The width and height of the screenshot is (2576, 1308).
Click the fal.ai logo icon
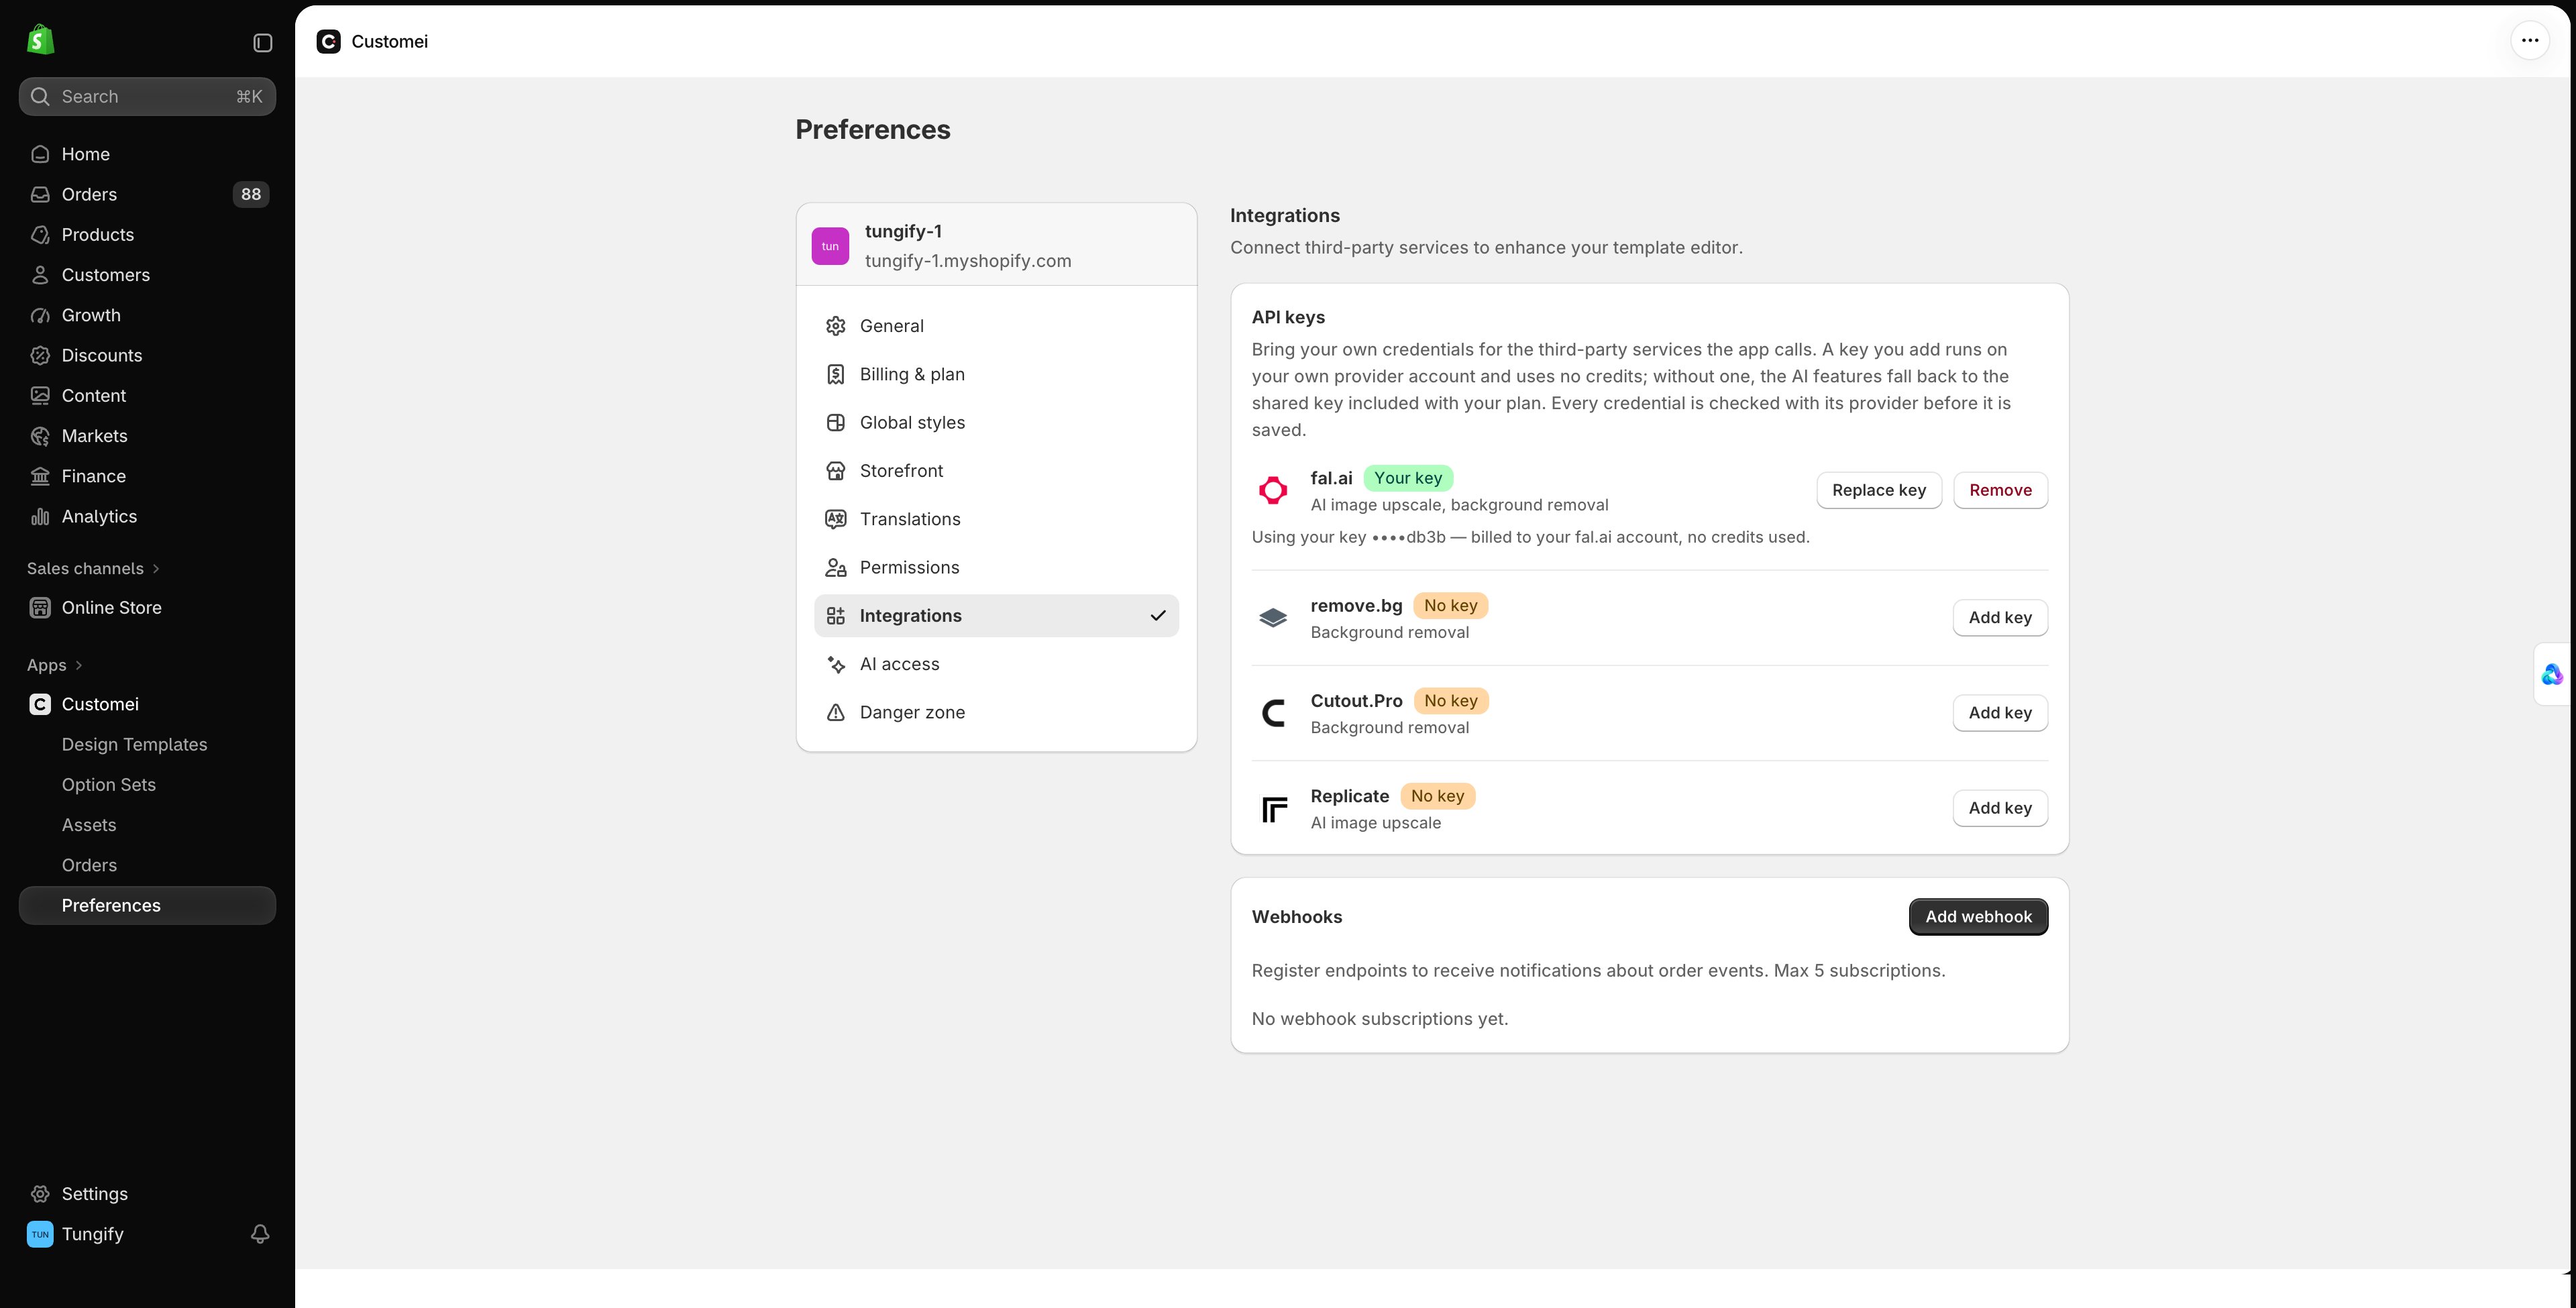tap(1273, 490)
